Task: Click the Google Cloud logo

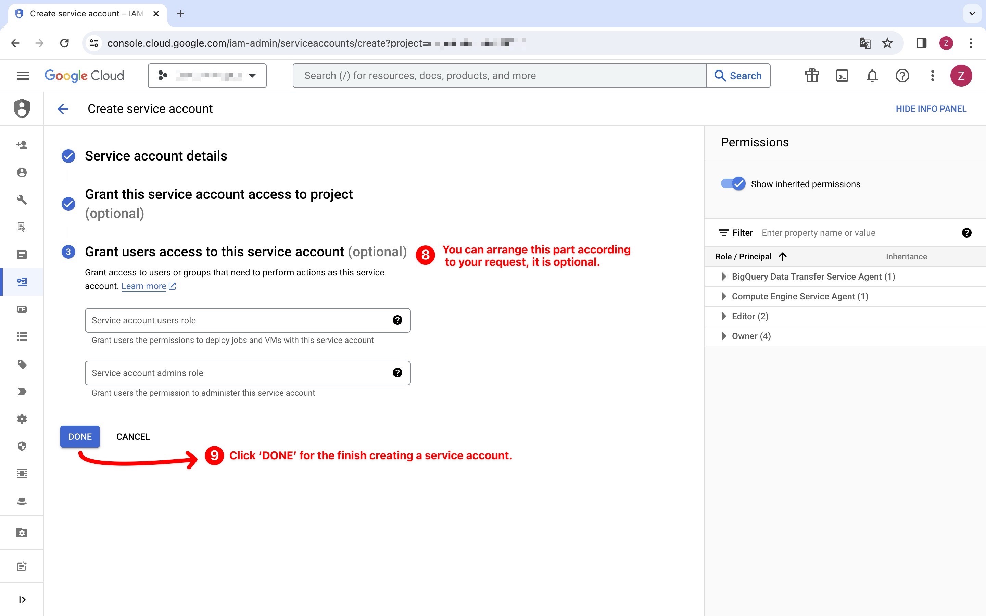Action: (x=84, y=76)
